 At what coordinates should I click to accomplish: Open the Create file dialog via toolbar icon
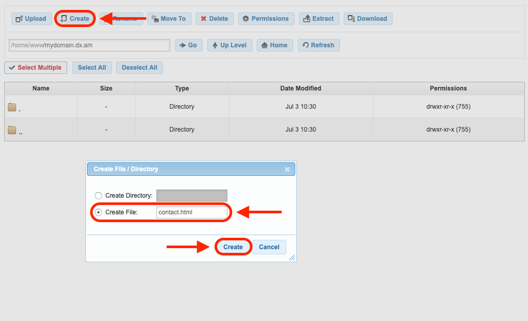tap(74, 18)
